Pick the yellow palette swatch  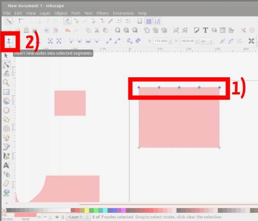pyautogui.click(x=87, y=210)
